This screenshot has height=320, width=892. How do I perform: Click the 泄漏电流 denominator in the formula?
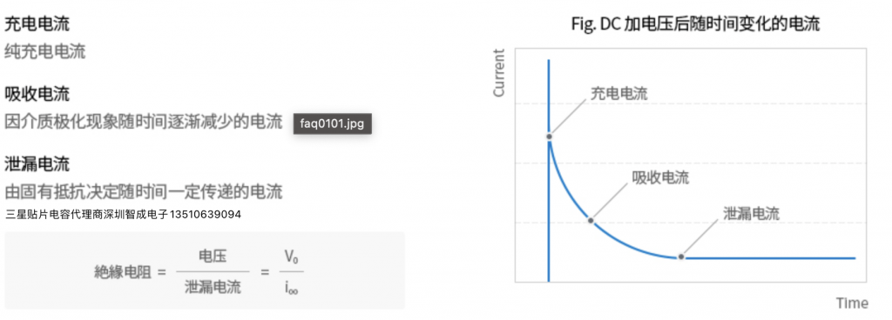pos(213,288)
